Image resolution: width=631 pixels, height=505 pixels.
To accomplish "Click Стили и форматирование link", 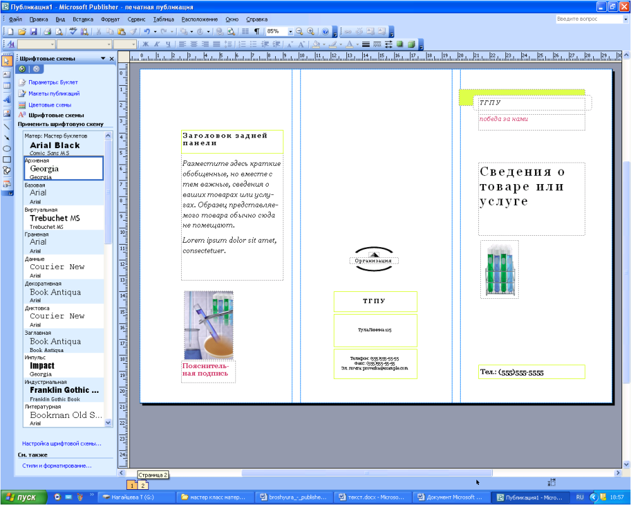I will coord(57,466).
